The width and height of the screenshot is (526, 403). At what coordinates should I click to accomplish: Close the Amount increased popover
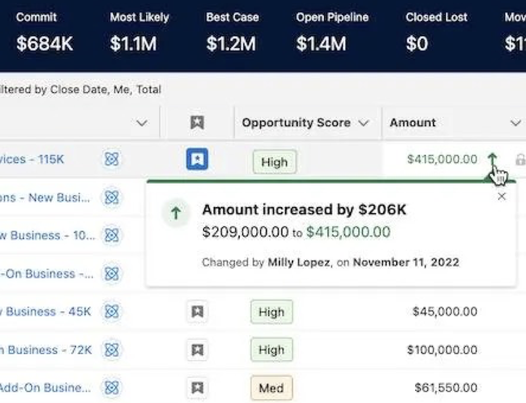501,196
